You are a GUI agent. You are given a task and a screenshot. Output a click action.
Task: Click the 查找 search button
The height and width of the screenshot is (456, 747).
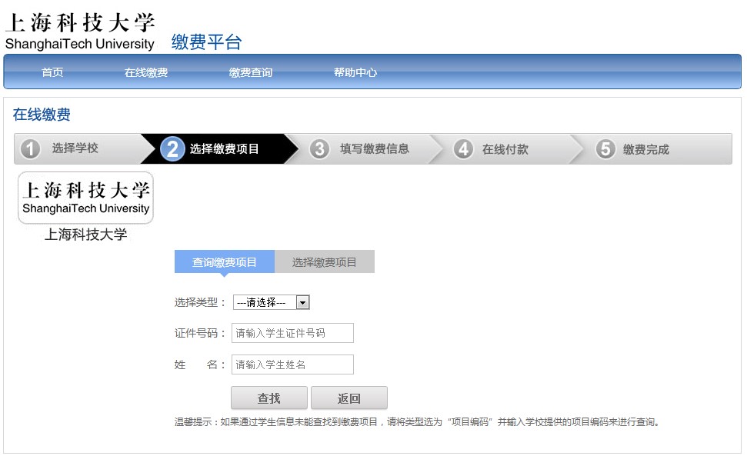pyautogui.click(x=269, y=398)
